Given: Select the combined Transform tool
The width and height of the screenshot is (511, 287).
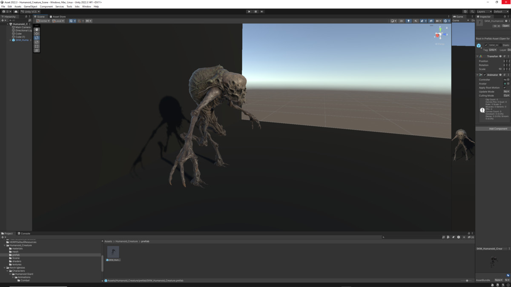Looking at the screenshot, I should click(37, 50).
